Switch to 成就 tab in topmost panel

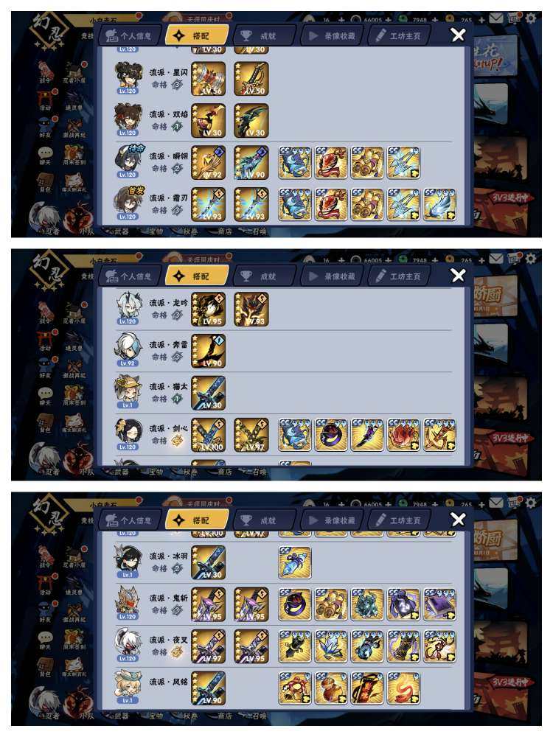(x=265, y=35)
